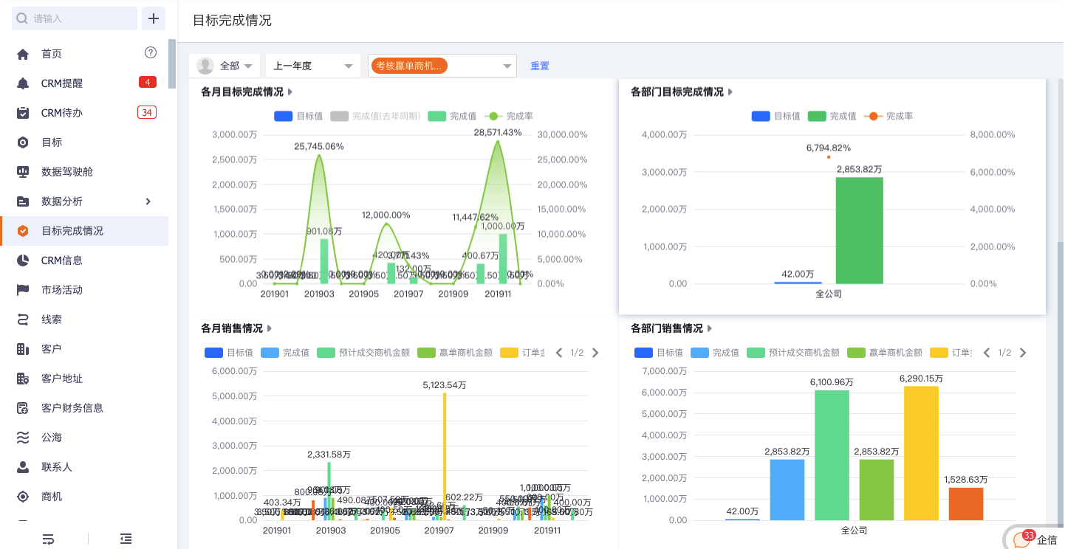Go to the next legend page in 各月销售情况

[x=595, y=353]
